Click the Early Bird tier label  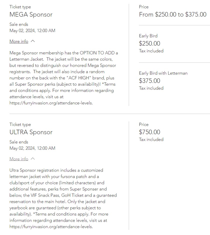point(148,36)
